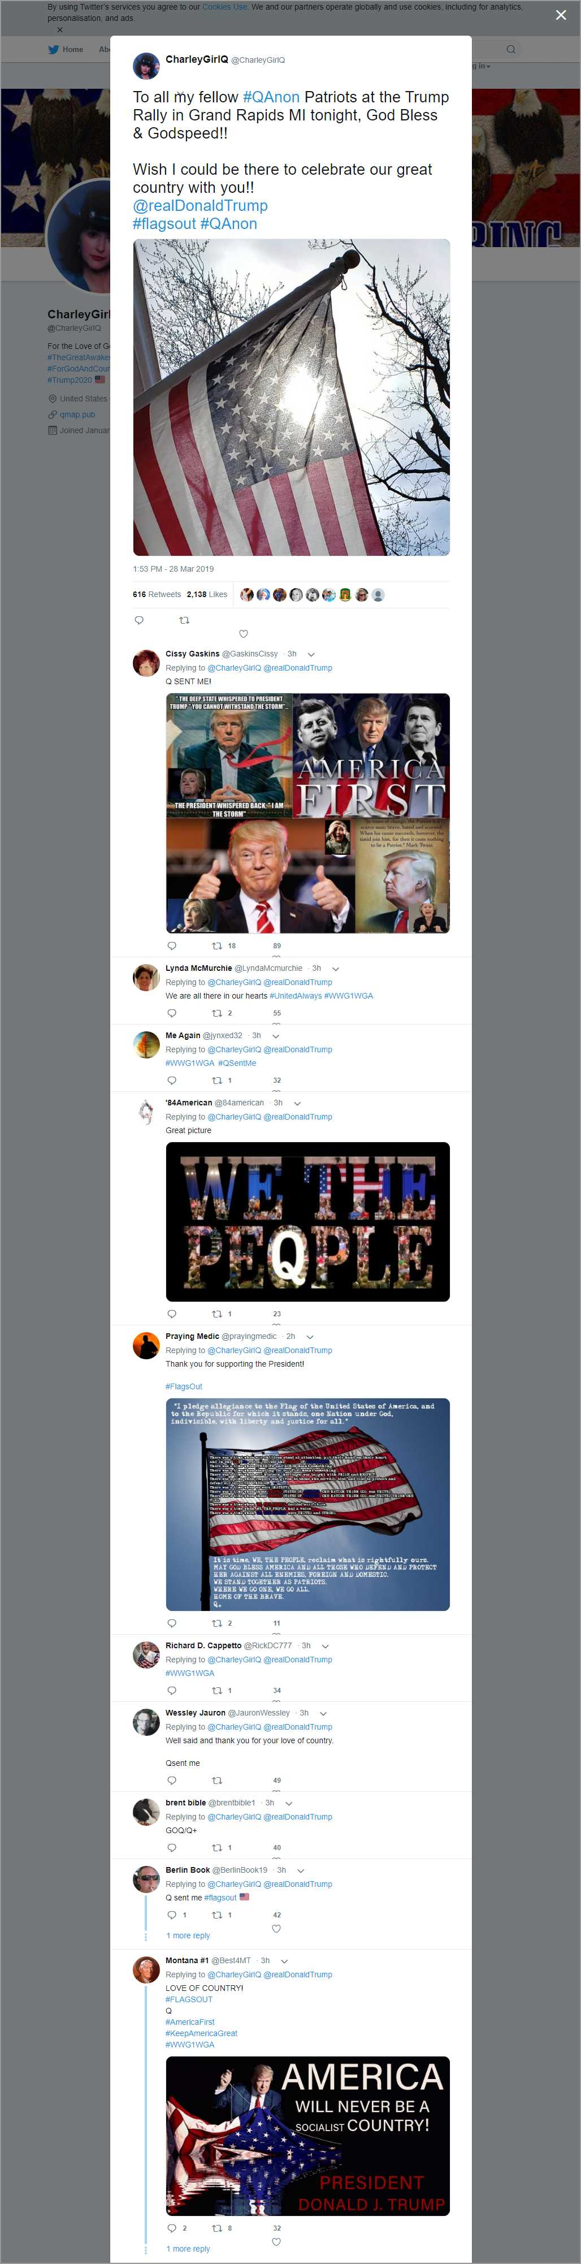Open 616 Retweets list
The image size is (581, 2264).
(157, 595)
